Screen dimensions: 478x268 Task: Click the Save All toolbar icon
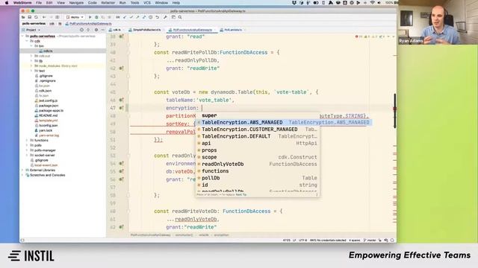[30, 17]
